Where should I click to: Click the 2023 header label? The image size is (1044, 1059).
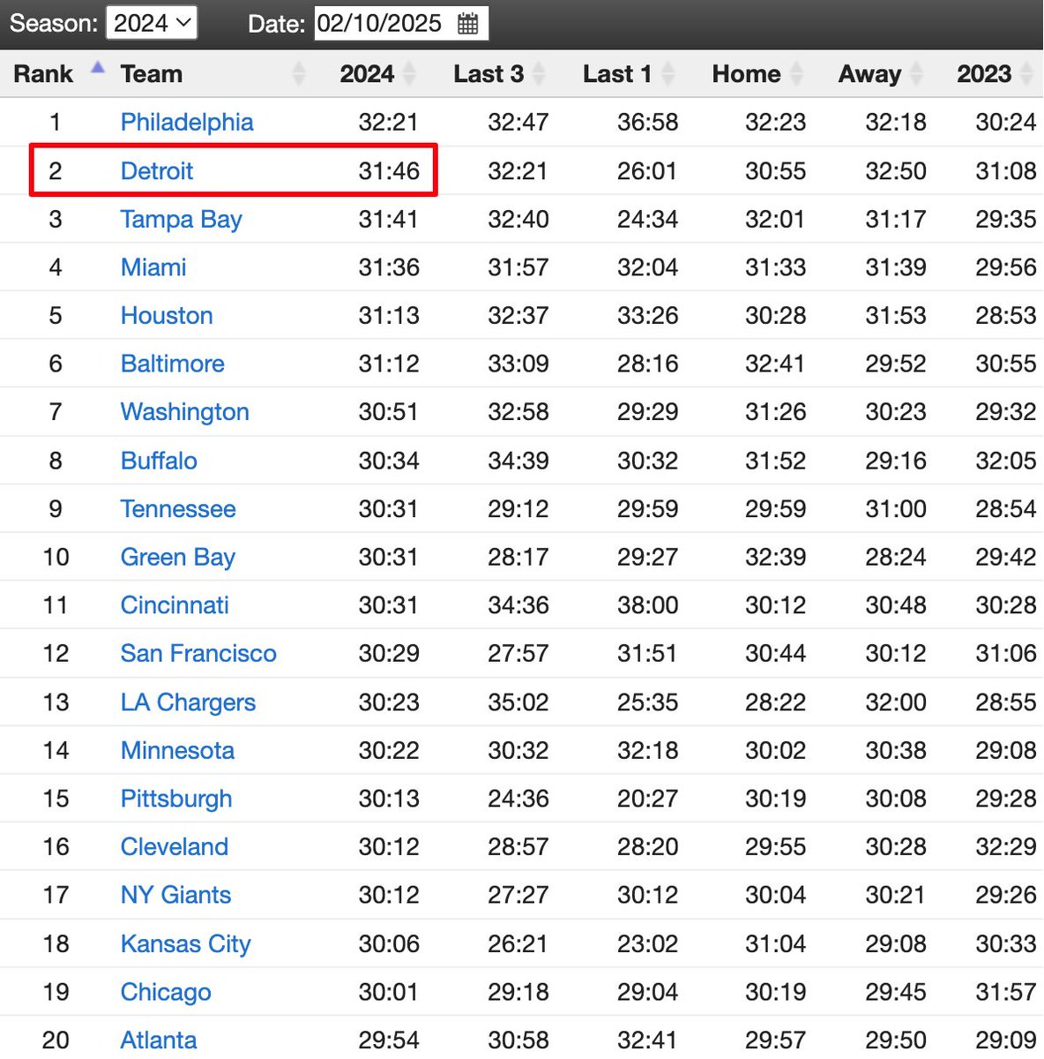click(x=984, y=74)
